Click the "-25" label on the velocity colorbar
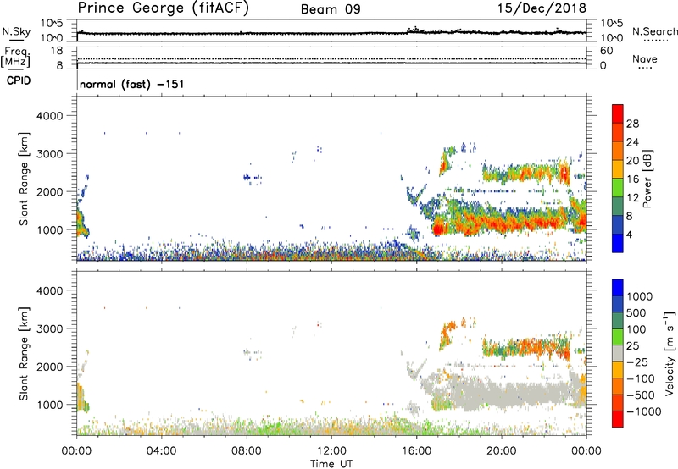Screen dimensions: 678x469 point(637,362)
